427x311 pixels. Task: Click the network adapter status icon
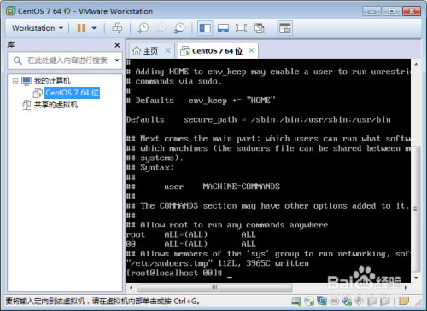pyautogui.click(x=322, y=301)
